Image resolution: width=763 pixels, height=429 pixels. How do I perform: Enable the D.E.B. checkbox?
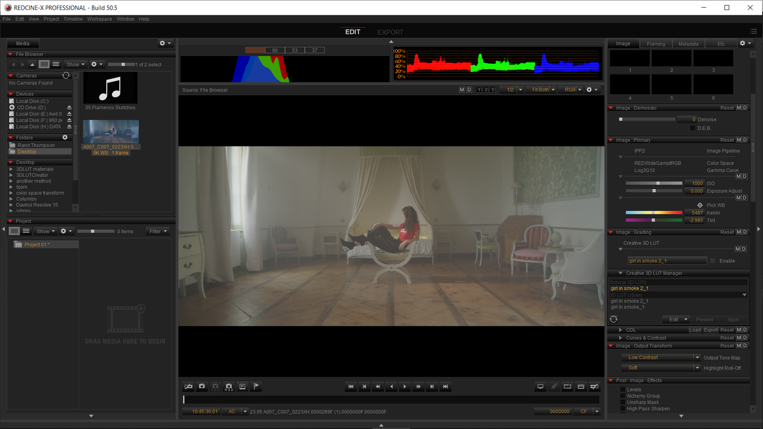click(693, 128)
